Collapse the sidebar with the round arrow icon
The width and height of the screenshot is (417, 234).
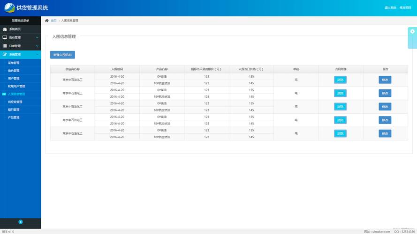pos(21,222)
